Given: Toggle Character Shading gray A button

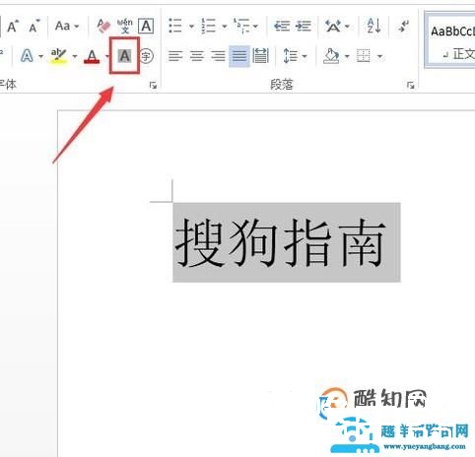Looking at the screenshot, I should pos(125,56).
